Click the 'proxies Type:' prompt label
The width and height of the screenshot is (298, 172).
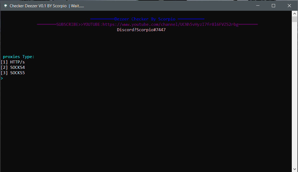19,57
